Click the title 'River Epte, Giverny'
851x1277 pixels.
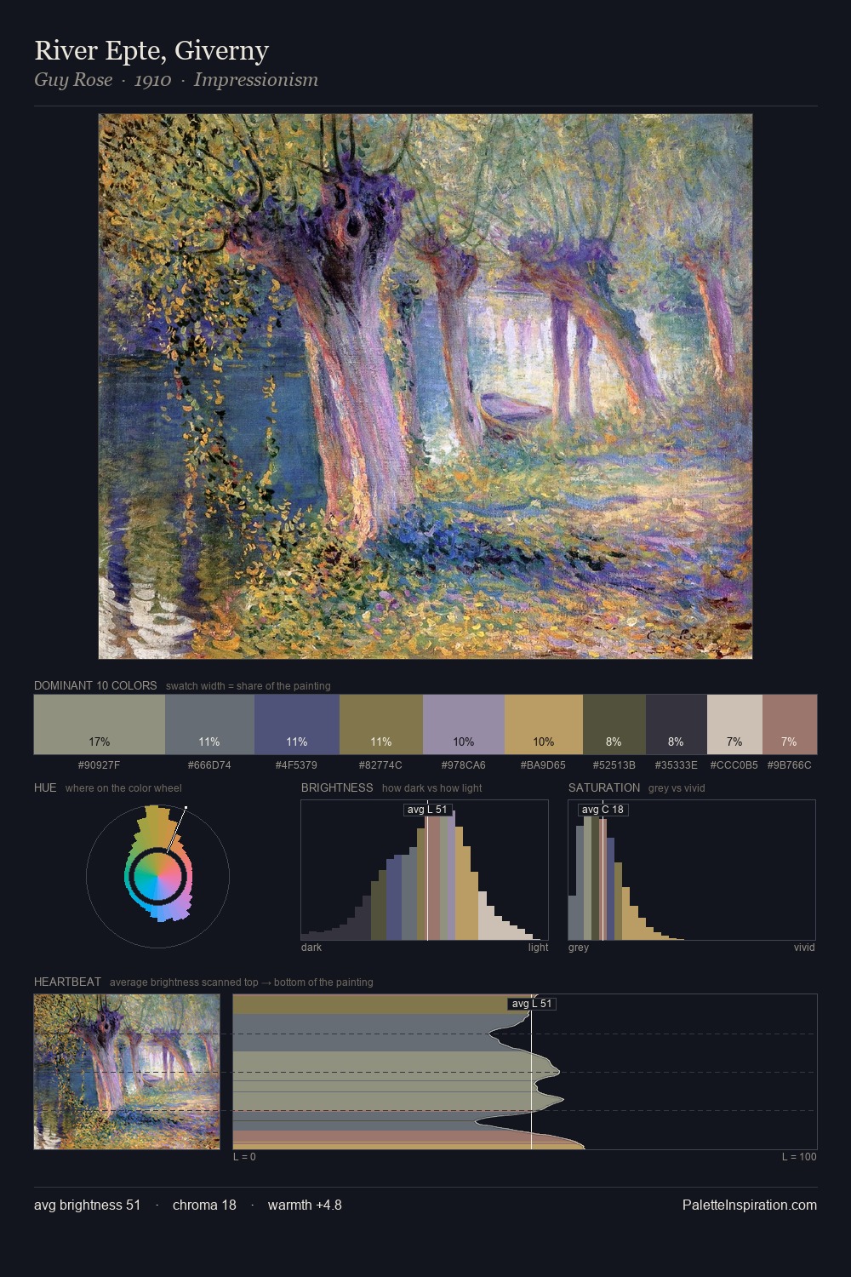(x=151, y=51)
